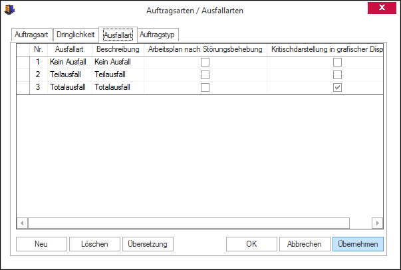
Task: Enable Arbeitsplan nach Störungsbehebung for Kein Ausfall
Action: click(205, 62)
